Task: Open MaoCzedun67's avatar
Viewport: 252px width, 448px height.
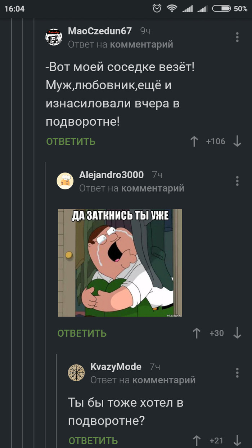Action: tap(54, 37)
